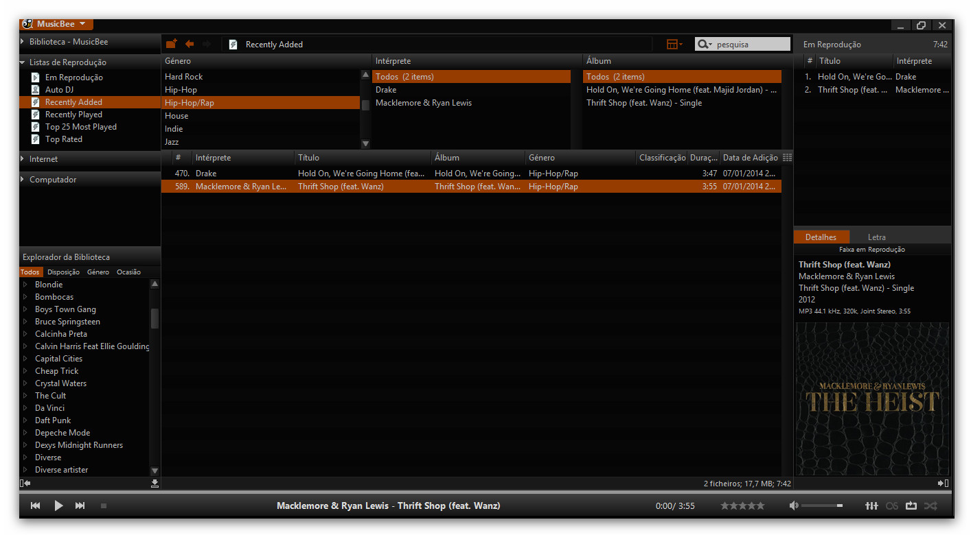Image resolution: width=971 pixels, height=535 pixels.
Task: Collapse the Listas de Reprodução section
Action: [x=22, y=62]
